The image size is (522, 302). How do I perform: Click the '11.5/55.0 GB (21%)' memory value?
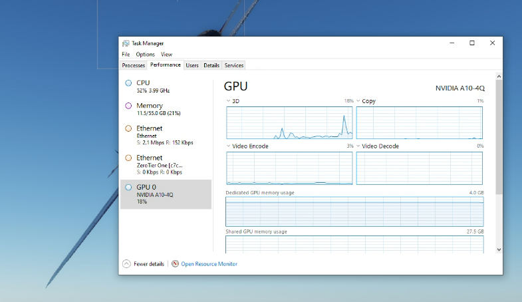click(158, 113)
